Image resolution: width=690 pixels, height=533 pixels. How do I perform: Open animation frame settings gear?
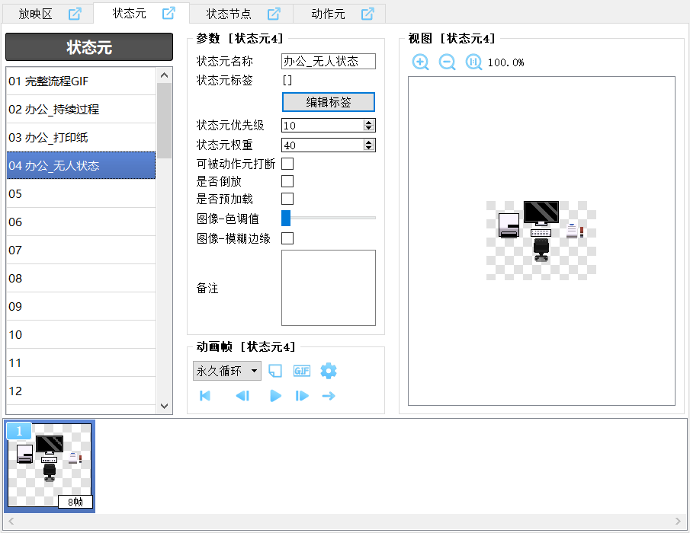click(x=329, y=371)
